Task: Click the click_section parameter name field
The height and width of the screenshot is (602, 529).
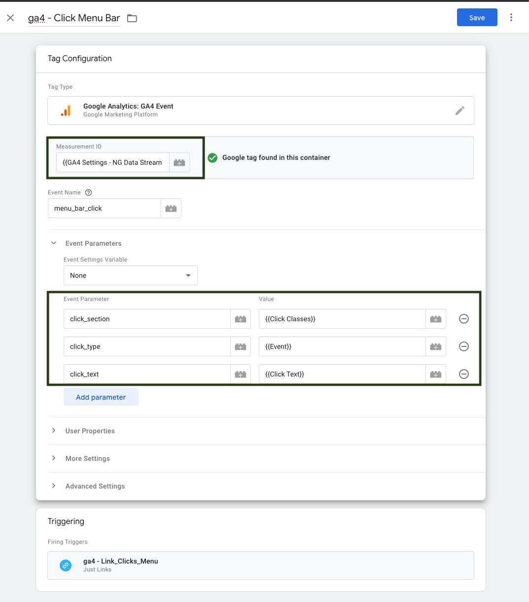Action: (x=147, y=319)
